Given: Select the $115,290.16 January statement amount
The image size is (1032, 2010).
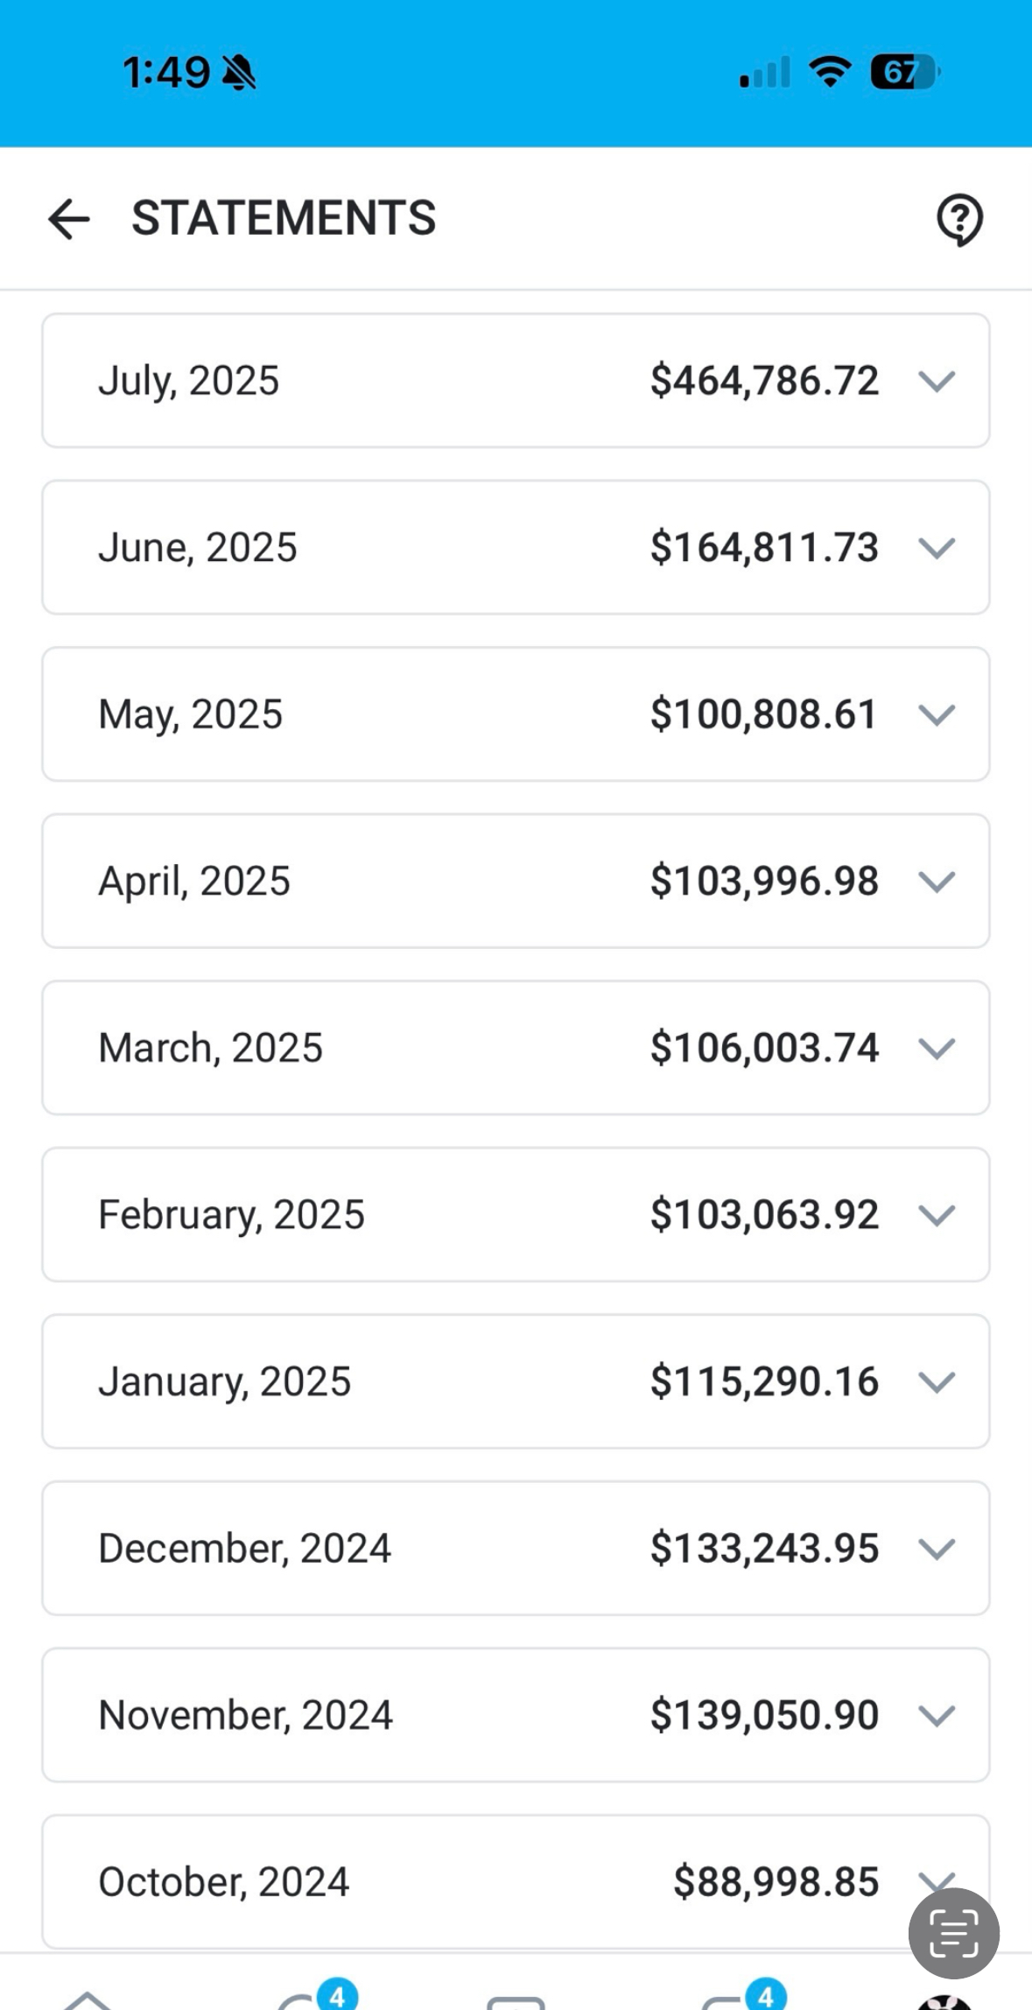Looking at the screenshot, I should [764, 1381].
